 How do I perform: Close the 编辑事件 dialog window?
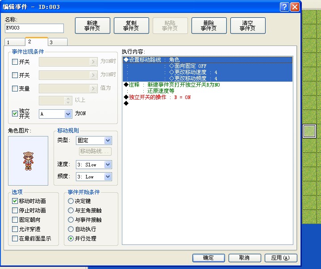click(295, 7)
